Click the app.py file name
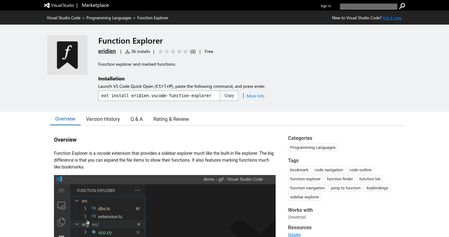Image resolution: width=449 pixels, height=237 pixels. pos(105,232)
